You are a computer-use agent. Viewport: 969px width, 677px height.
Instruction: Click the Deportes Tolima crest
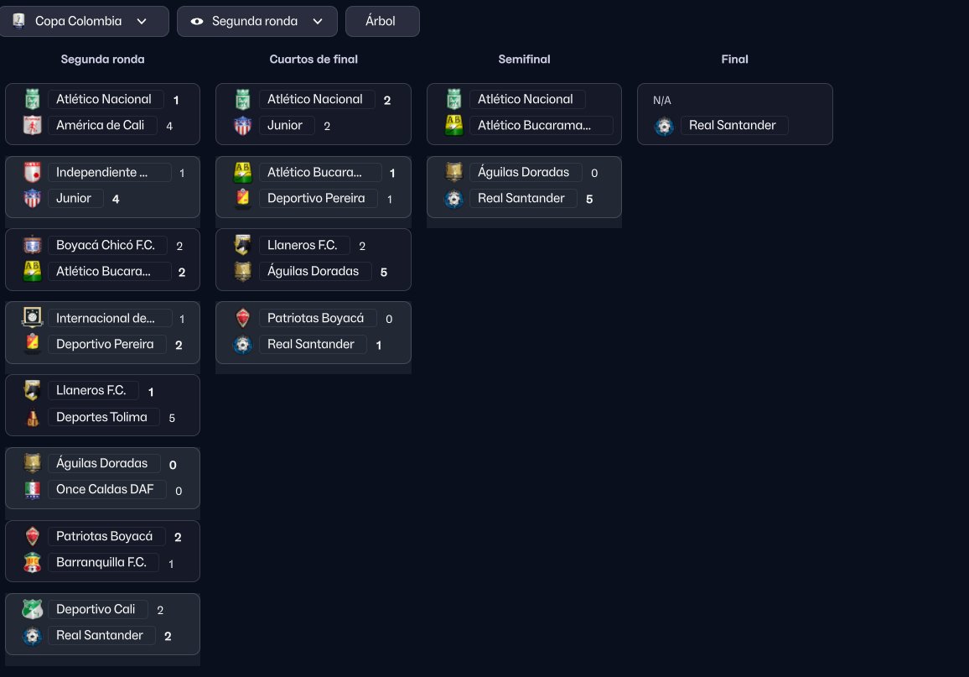[32, 417]
